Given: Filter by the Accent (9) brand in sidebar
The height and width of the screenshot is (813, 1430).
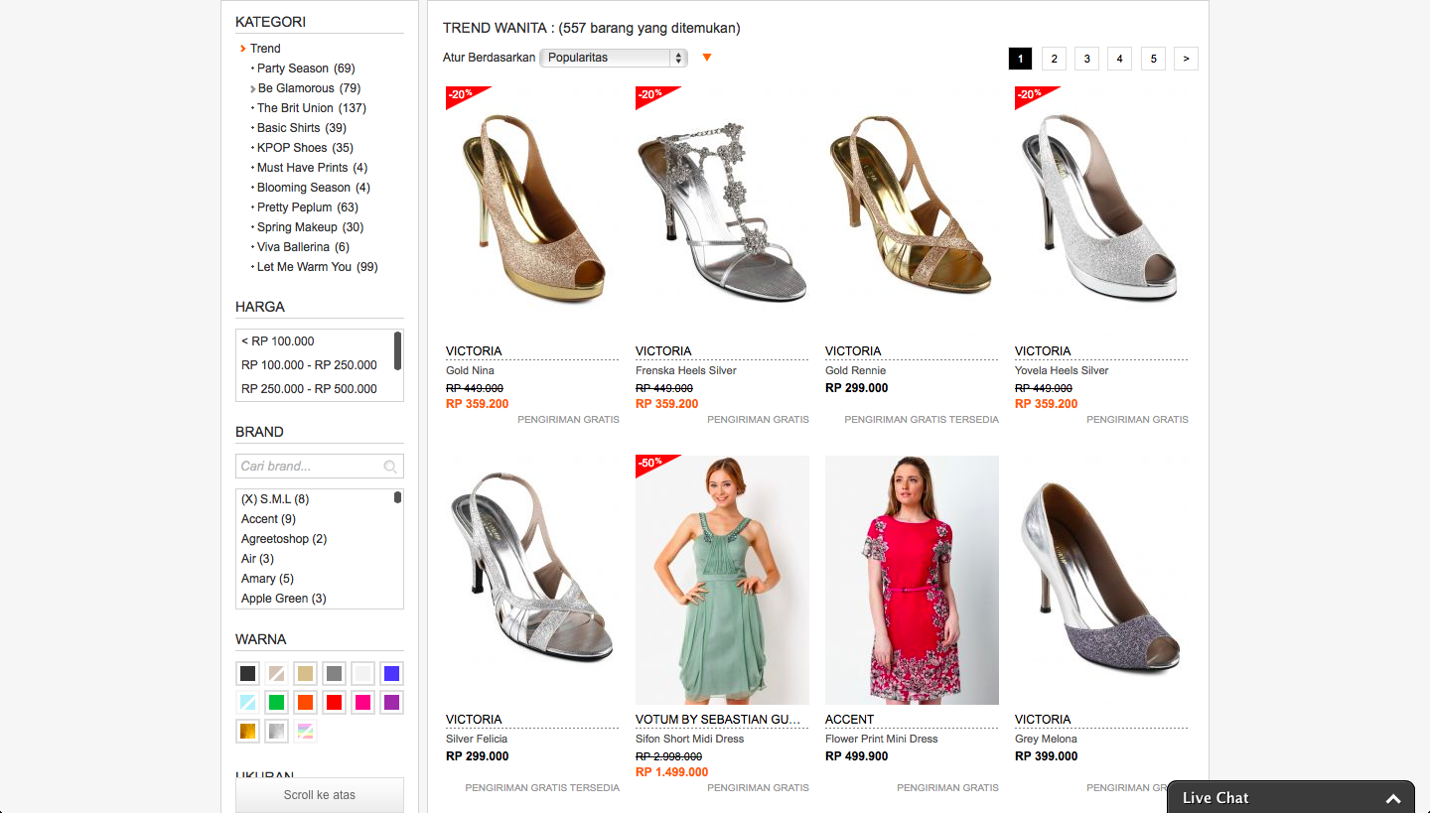Looking at the screenshot, I should pyautogui.click(x=268, y=519).
